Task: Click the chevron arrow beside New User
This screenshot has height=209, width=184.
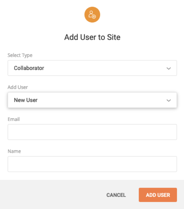Action: pyautogui.click(x=169, y=100)
